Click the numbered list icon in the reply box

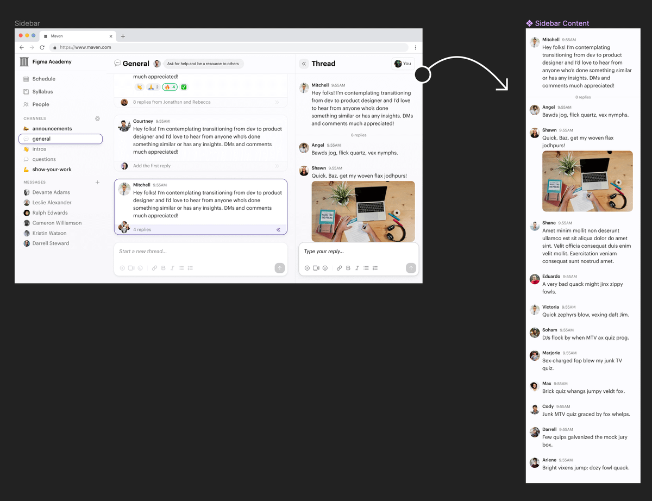(x=375, y=268)
